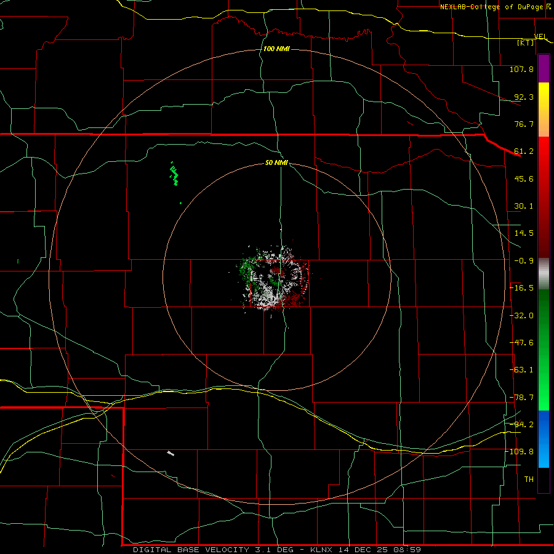Click the 61.2 velocity scale value
This screenshot has height=554, width=554.
point(524,151)
